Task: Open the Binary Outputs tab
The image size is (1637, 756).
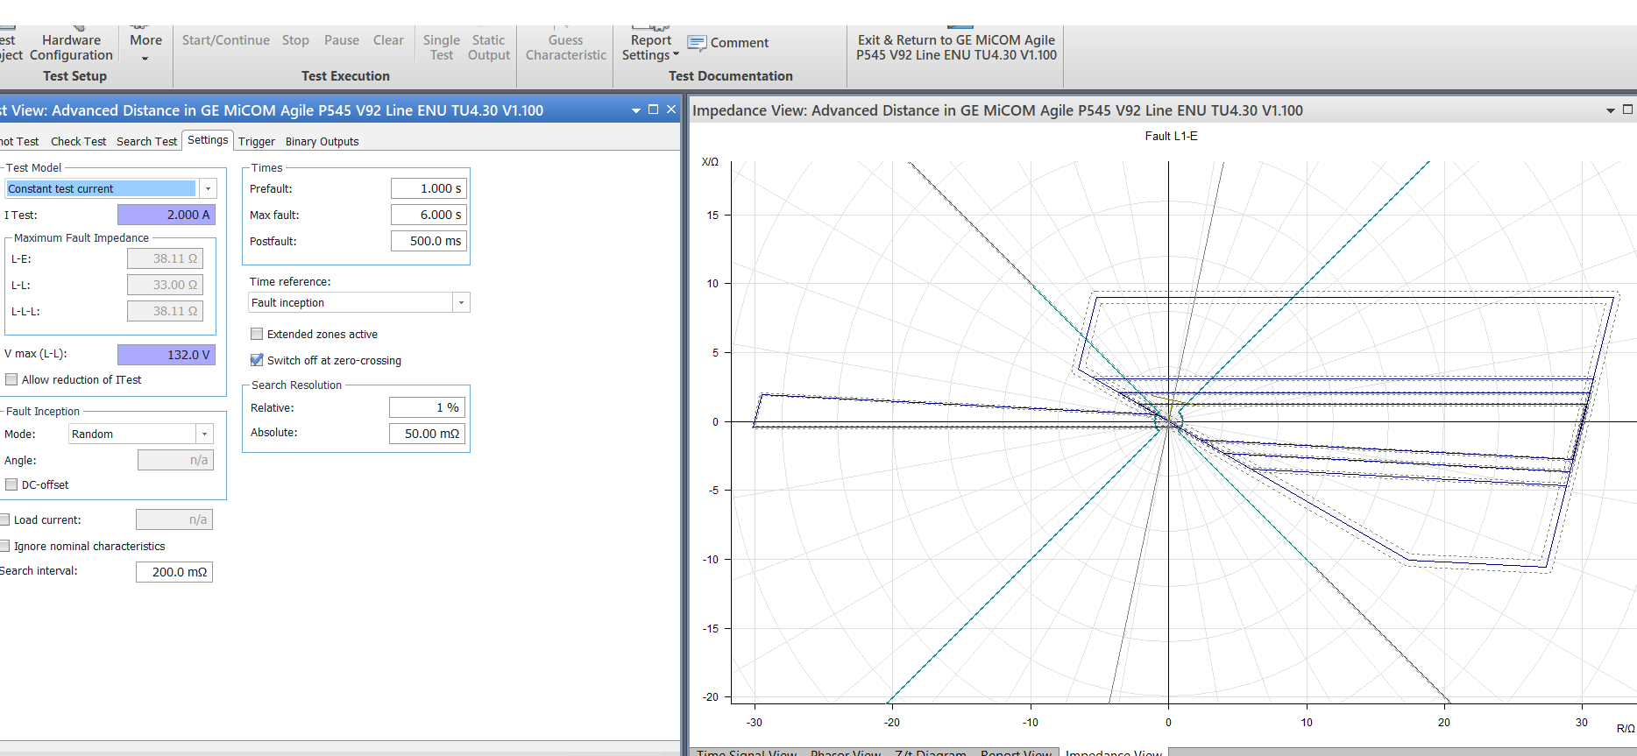Action: (322, 141)
